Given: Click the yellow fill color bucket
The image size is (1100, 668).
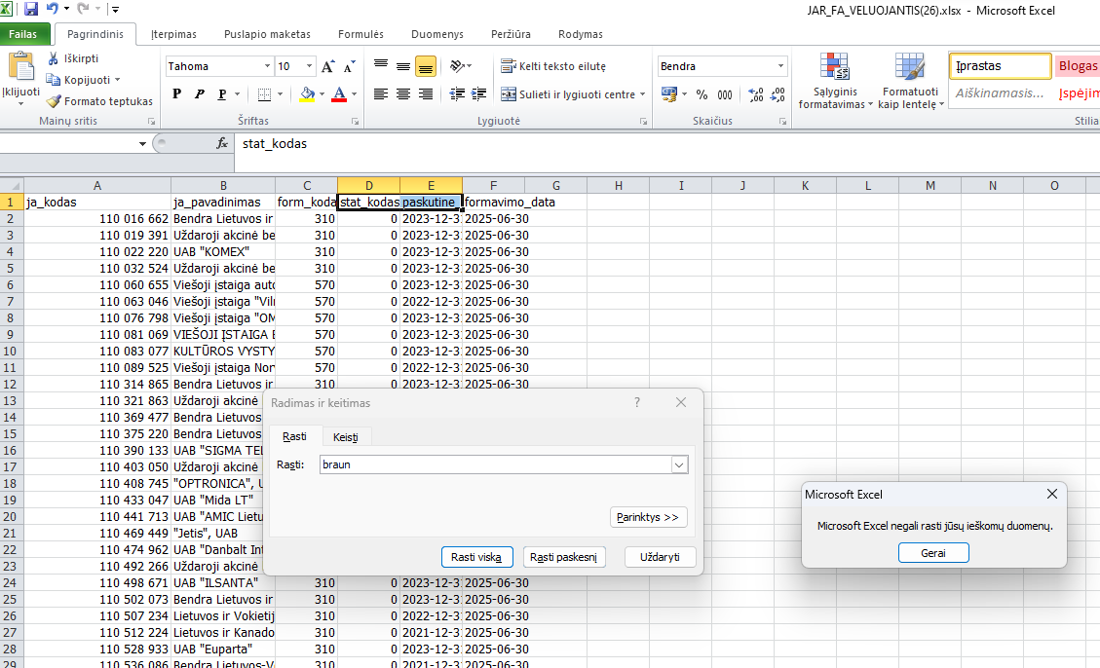Looking at the screenshot, I should [307, 94].
